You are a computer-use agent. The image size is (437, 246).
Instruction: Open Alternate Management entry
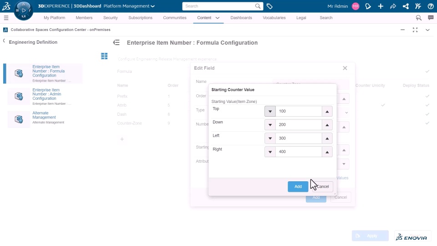[x=45, y=119]
